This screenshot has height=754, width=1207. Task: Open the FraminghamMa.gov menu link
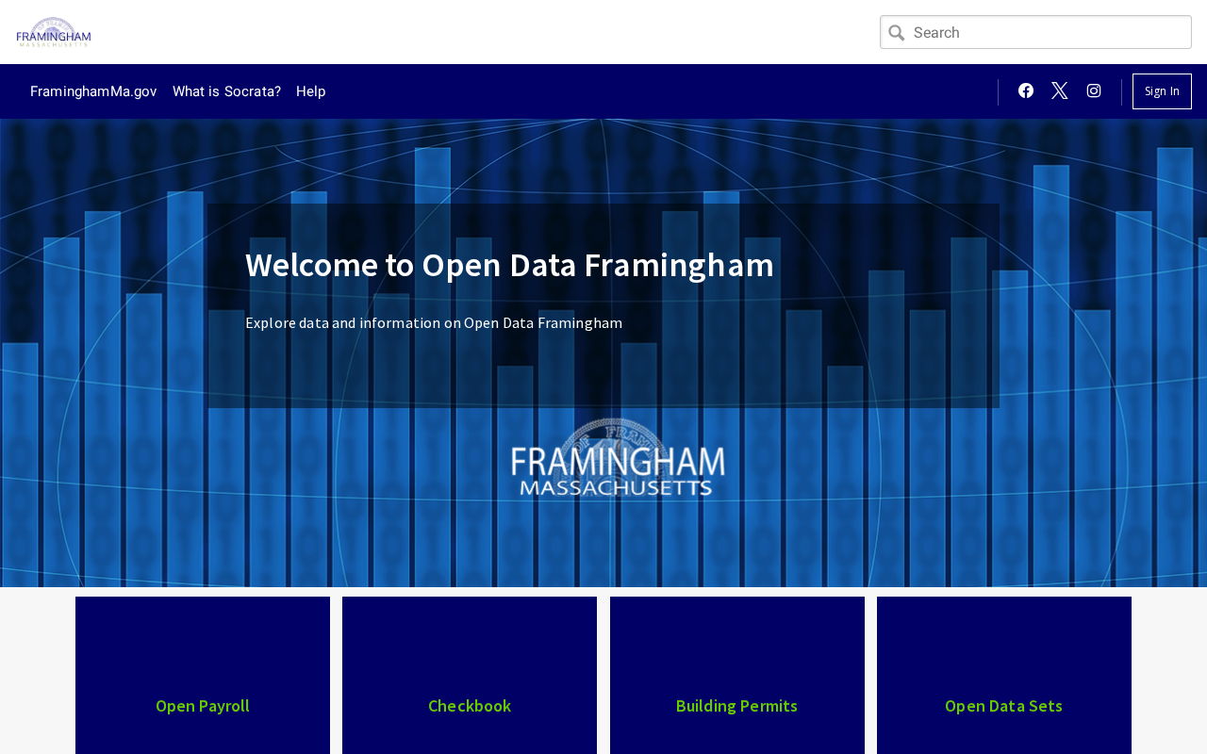click(x=93, y=91)
